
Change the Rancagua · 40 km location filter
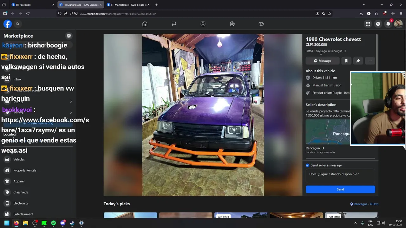coord(364,204)
